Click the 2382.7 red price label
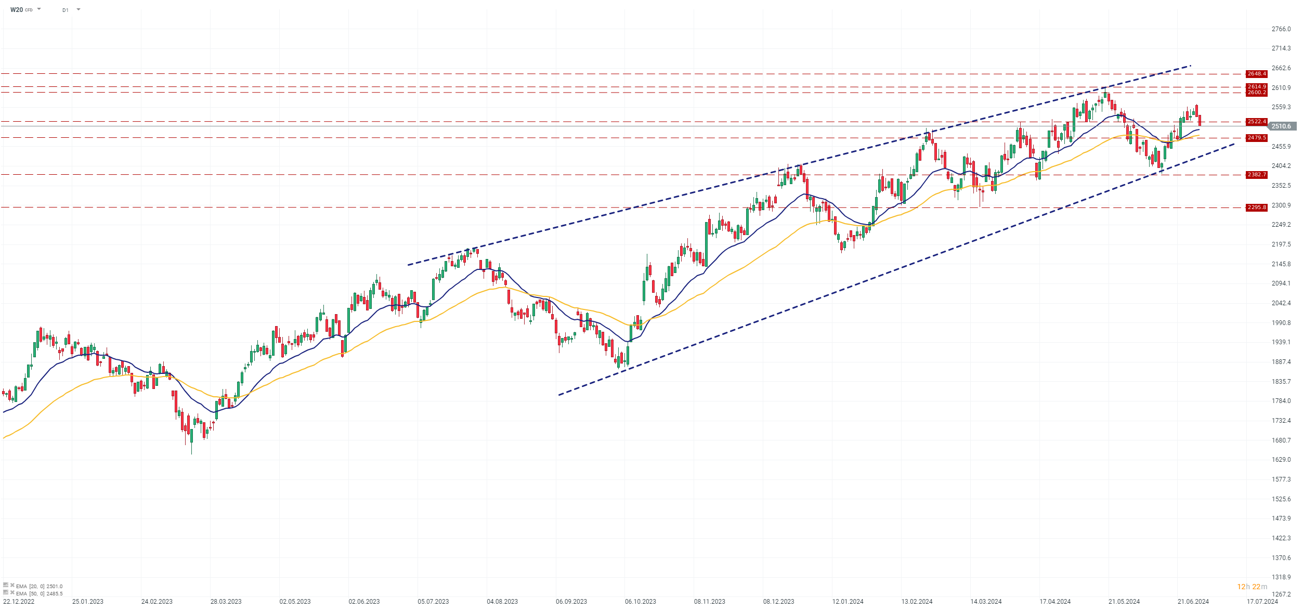This screenshot has height=610, width=1303. (x=1257, y=175)
